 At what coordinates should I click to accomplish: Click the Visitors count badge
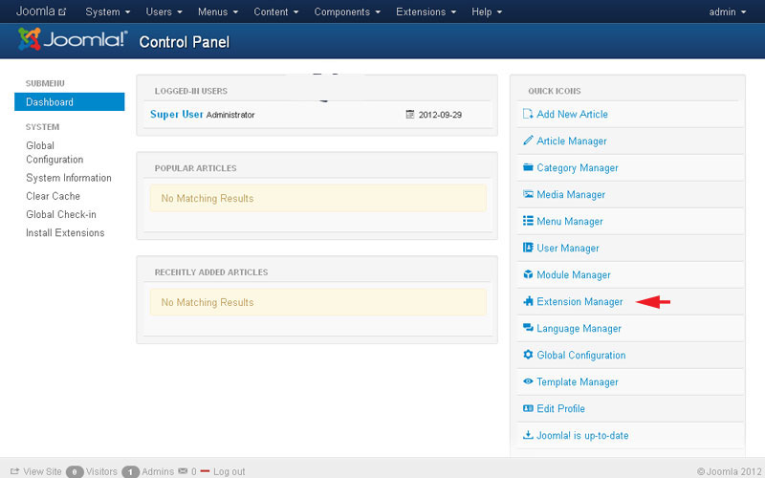(x=75, y=471)
